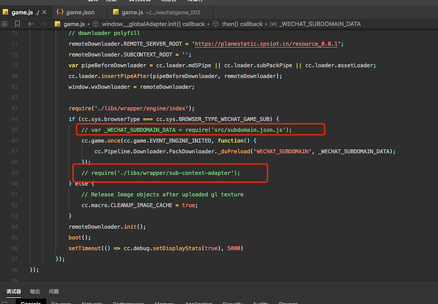Click the curly braces icon on game.json tab
The width and height of the screenshot is (438, 304).
60,12
